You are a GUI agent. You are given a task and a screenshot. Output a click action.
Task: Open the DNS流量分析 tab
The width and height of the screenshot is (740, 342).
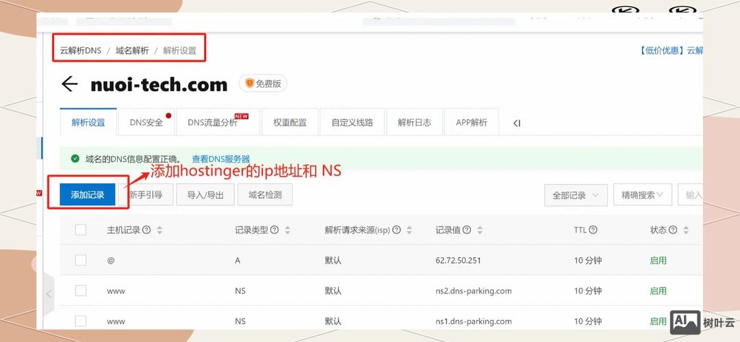(218, 122)
